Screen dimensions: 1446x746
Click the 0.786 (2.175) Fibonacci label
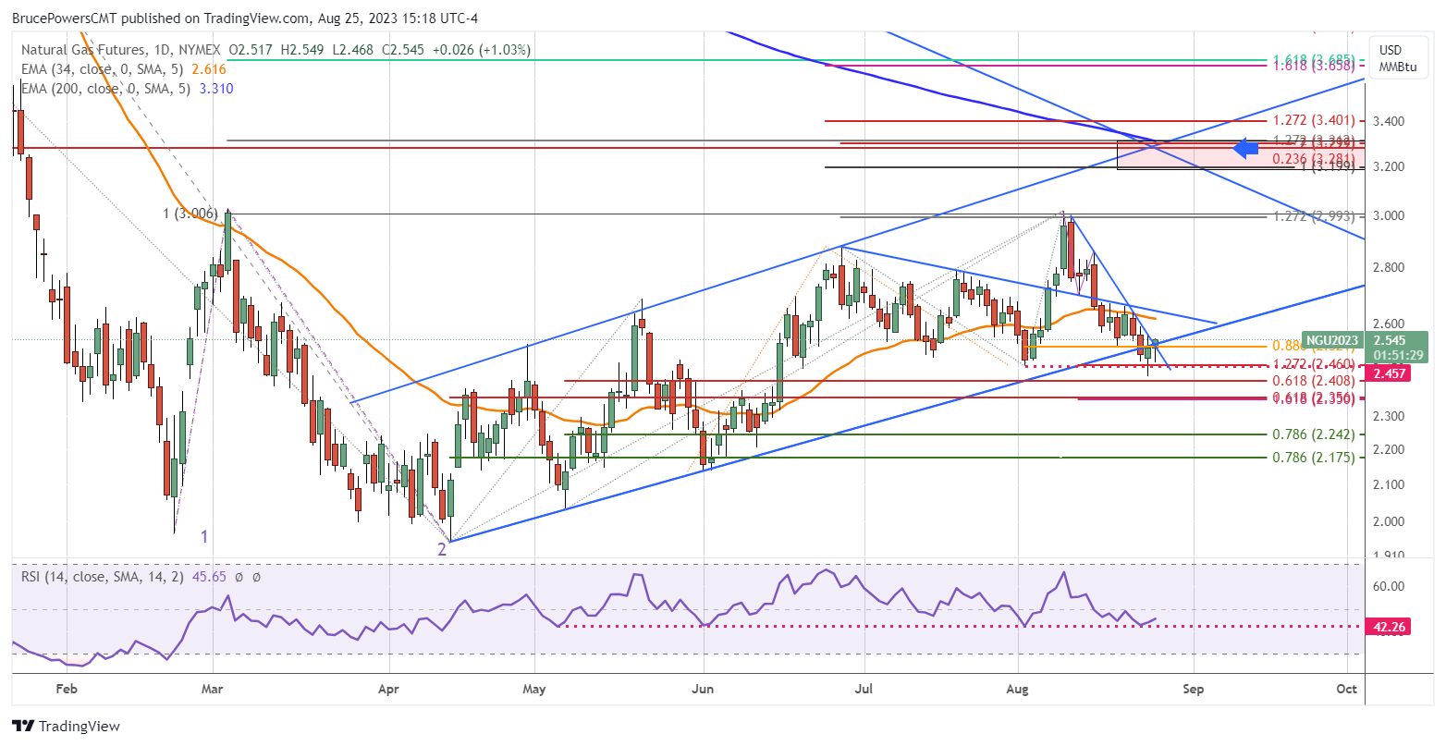pos(1314,457)
